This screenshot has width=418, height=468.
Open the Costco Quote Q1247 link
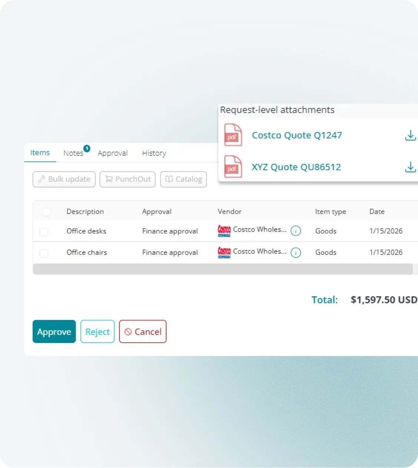click(297, 135)
